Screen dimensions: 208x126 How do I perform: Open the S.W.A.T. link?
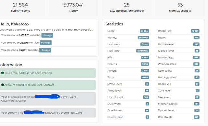pyautogui.click(x=24, y=35)
